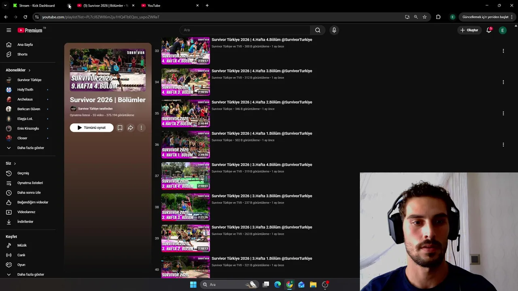This screenshot has height=291, width=518.
Task: Open Survivor Türkiye tarafından channel link
Action: pyautogui.click(x=95, y=109)
